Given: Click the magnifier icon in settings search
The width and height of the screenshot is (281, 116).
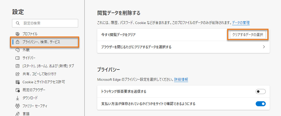Looking at the screenshot, I should click(18, 23).
